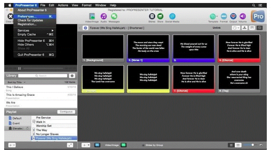Seek along the preview progress bar
Screen dimensions: 271x154
(x=43, y=69)
